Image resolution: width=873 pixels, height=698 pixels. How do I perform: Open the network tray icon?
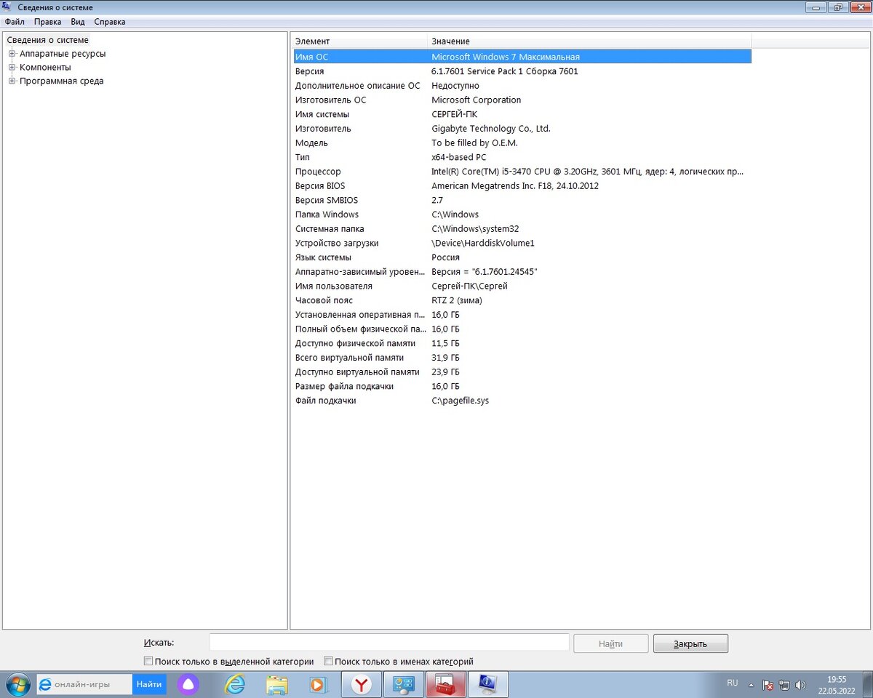[x=784, y=685]
